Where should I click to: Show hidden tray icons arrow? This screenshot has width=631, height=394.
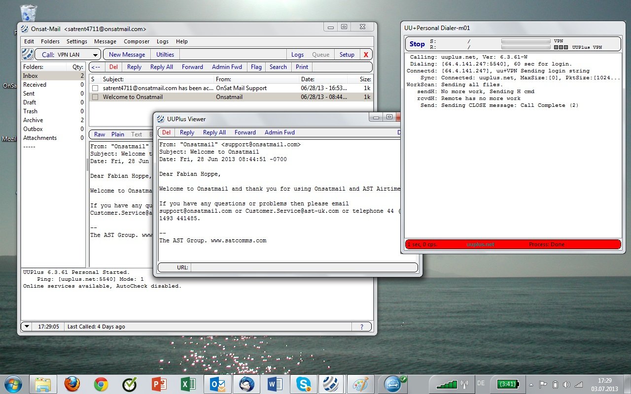tap(531, 385)
